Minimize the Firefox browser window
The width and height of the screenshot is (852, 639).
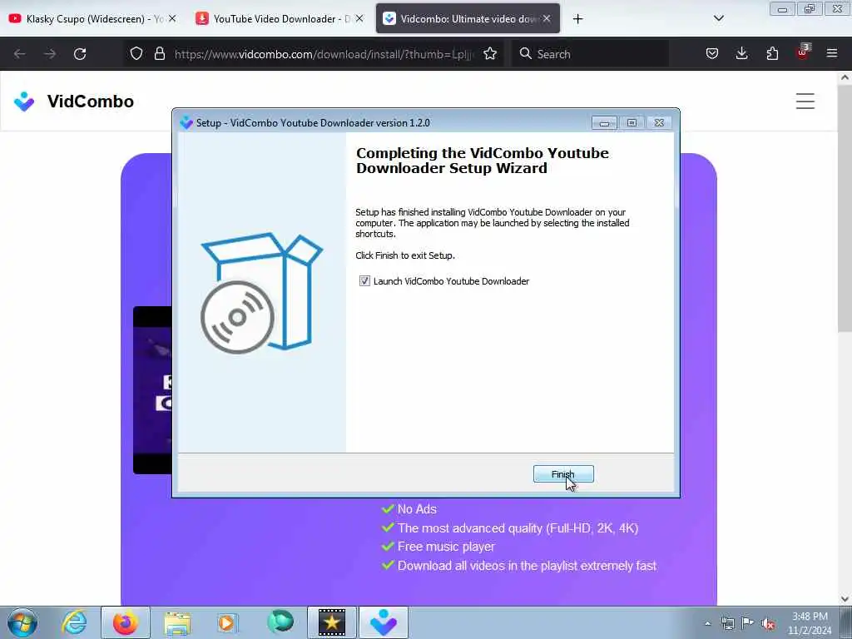[x=782, y=8]
